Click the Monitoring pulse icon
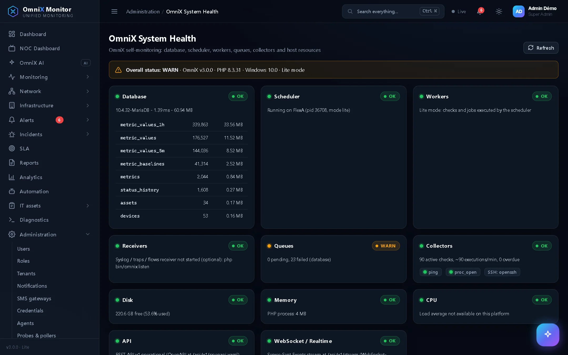Viewport: 568px width, 355px height. pos(12,77)
